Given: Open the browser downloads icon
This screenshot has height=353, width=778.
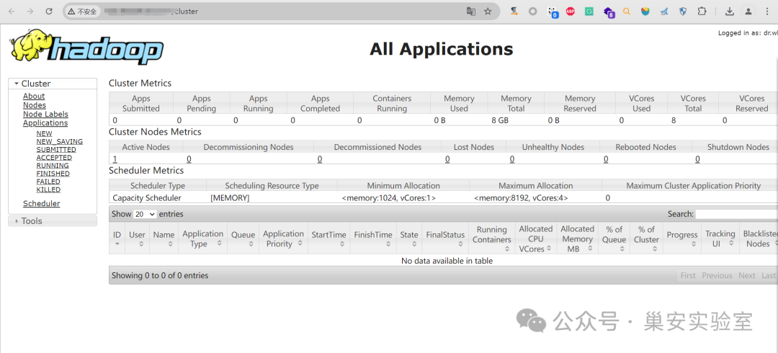Looking at the screenshot, I should pyautogui.click(x=729, y=12).
